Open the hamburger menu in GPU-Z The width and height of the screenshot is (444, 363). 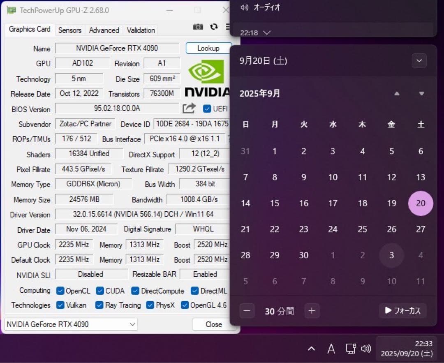228,27
